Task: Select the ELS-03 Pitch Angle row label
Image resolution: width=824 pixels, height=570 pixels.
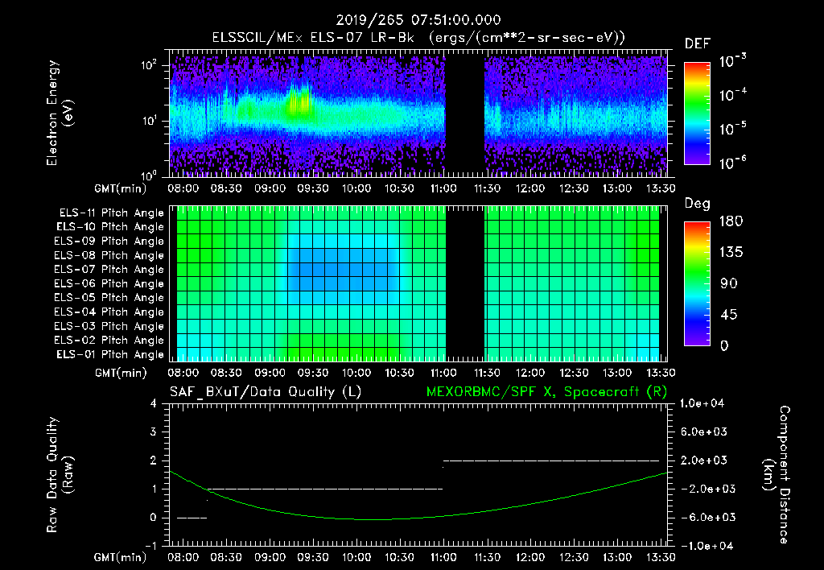Action: pyautogui.click(x=109, y=327)
